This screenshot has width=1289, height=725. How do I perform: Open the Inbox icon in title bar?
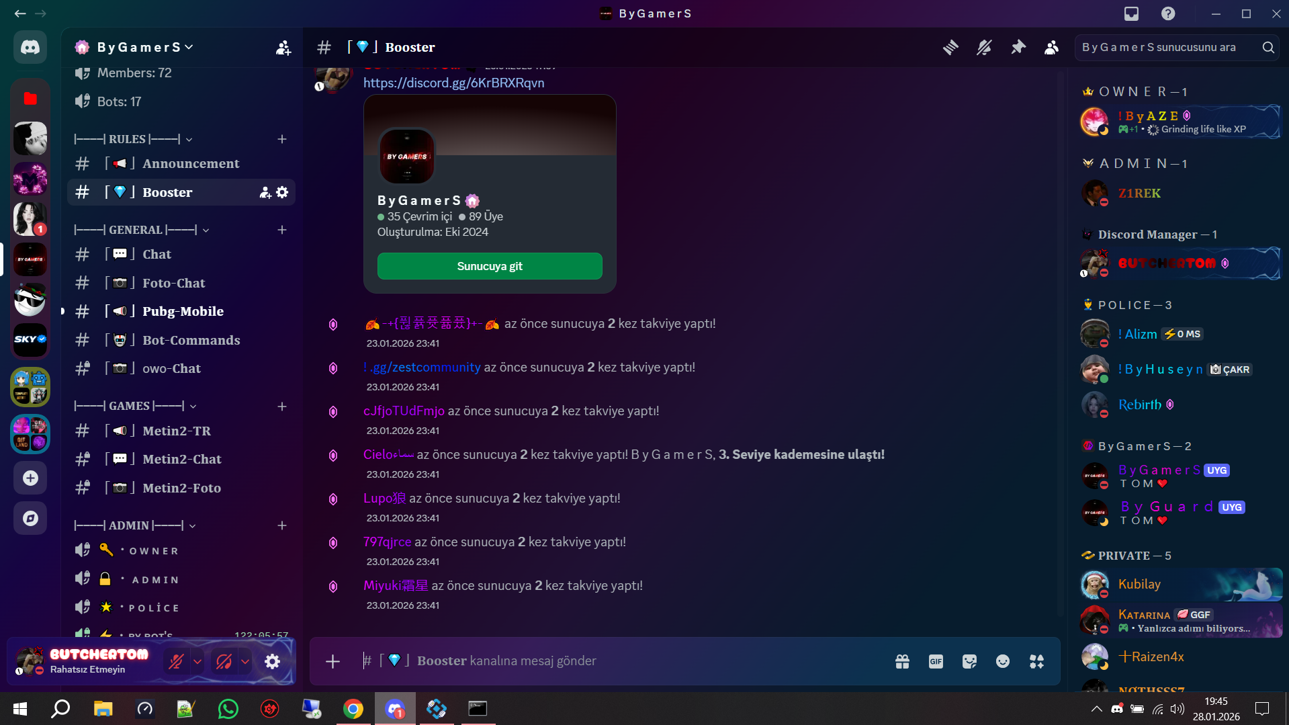[1132, 13]
